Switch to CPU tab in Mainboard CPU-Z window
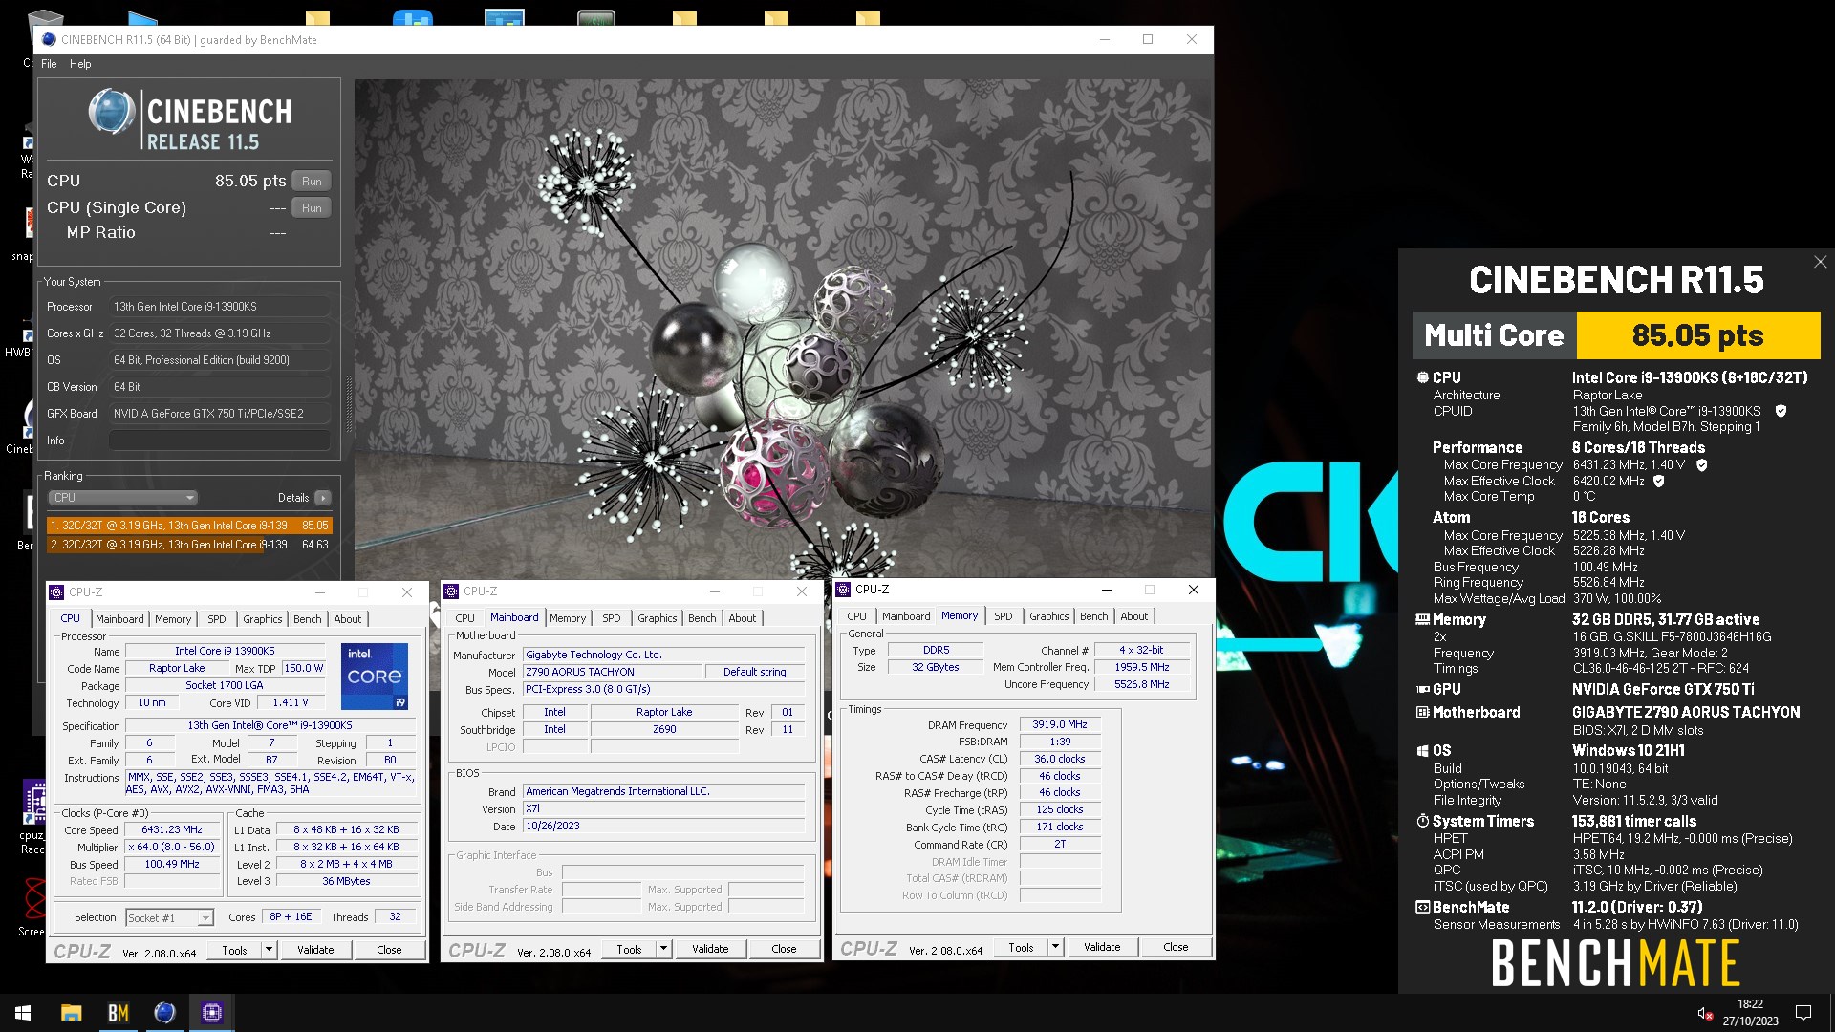Screen dimensions: 1835x1032 (465, 618)
